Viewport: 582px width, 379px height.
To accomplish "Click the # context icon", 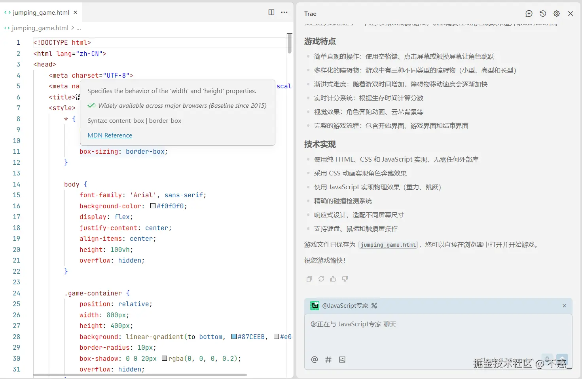I will pyautogui.click(x=328, y=360).
